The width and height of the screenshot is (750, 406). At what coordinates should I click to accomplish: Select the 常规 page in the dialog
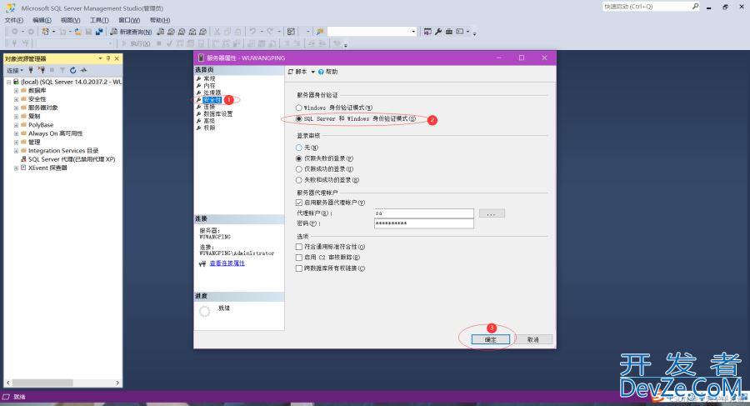click(209, 78)
